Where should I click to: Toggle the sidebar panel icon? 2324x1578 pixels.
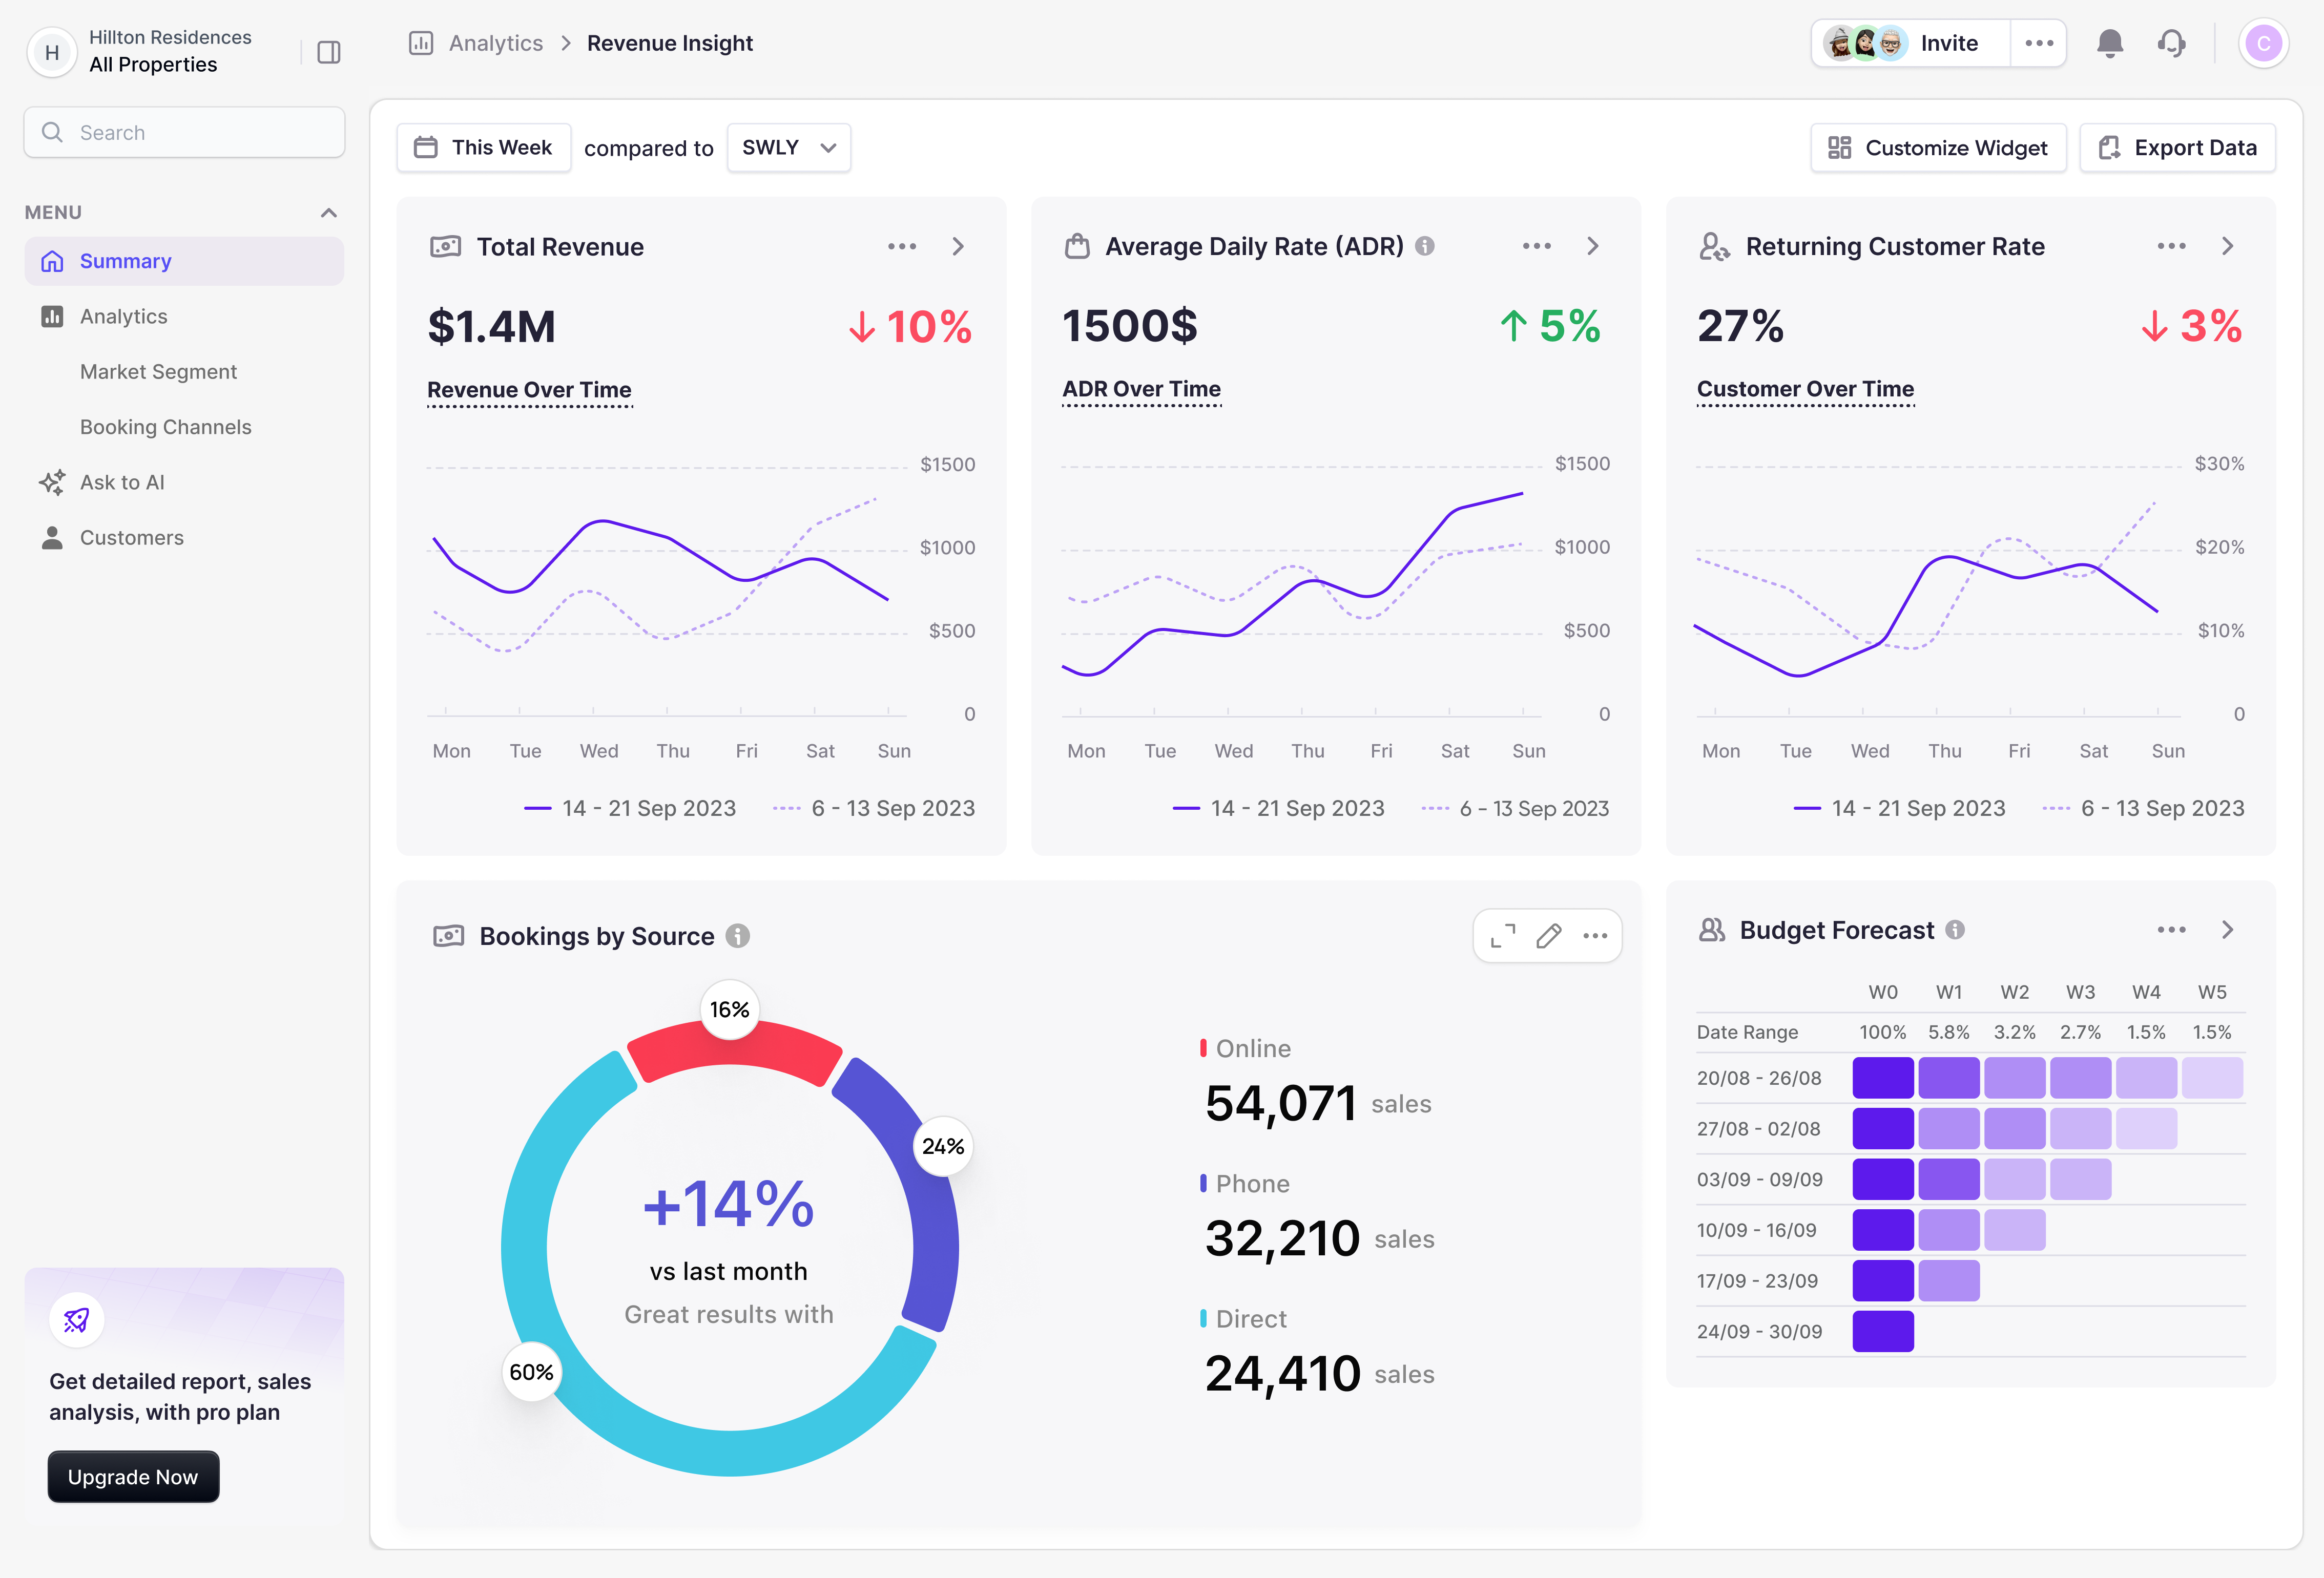[x=329, y=52]
